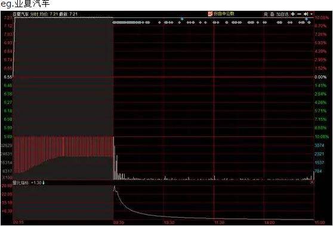
Task: Click the minus zoom-out icon
Action: pyautogui.click(x=299, y=14)
